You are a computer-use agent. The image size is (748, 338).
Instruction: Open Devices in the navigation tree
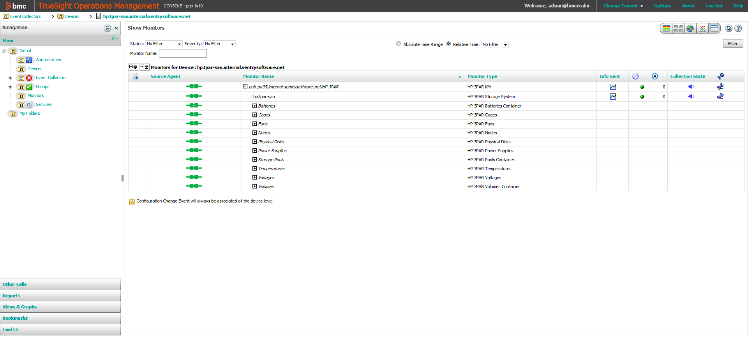(35, 69)
